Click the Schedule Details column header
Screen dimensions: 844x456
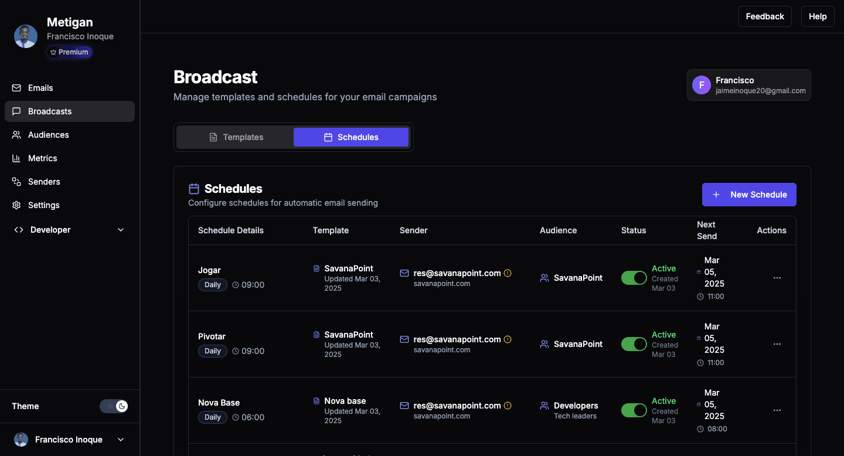(231, 230)
